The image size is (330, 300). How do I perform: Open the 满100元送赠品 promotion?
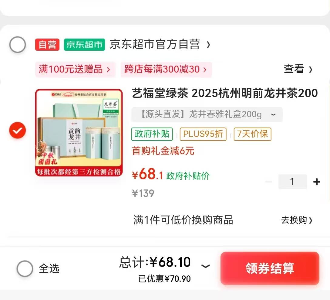pos(75,69)
